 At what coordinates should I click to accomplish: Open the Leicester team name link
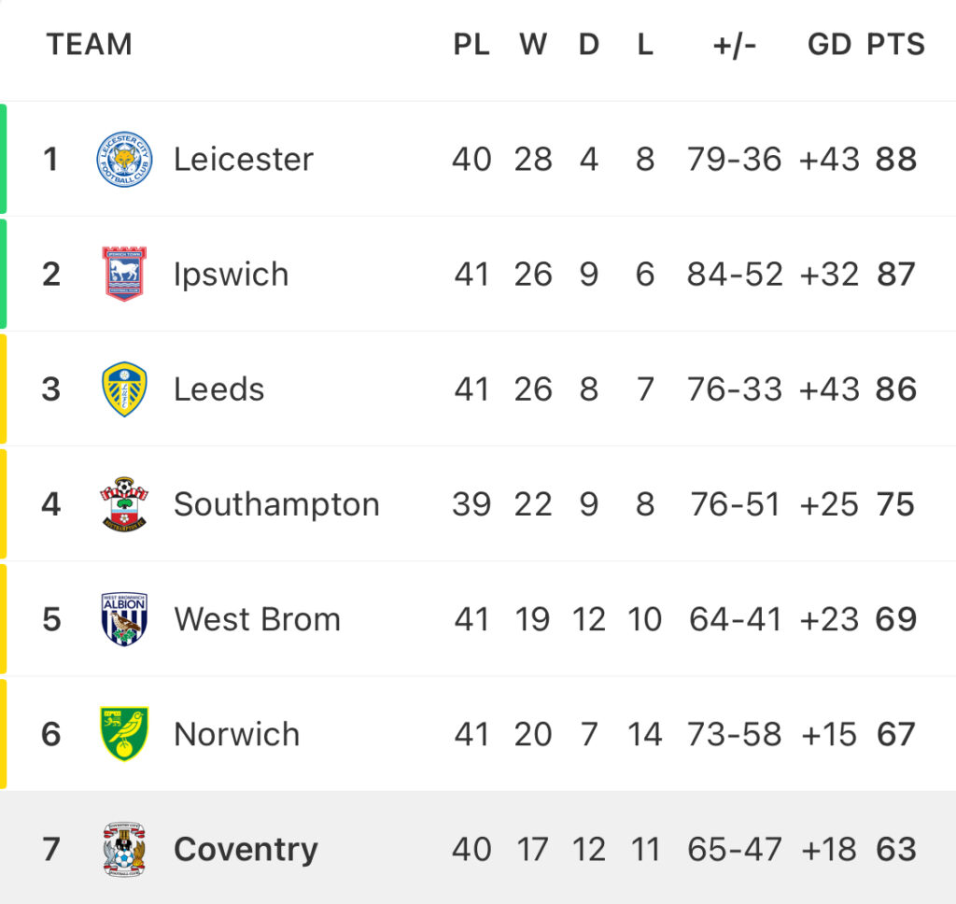(x=244, y=159)
